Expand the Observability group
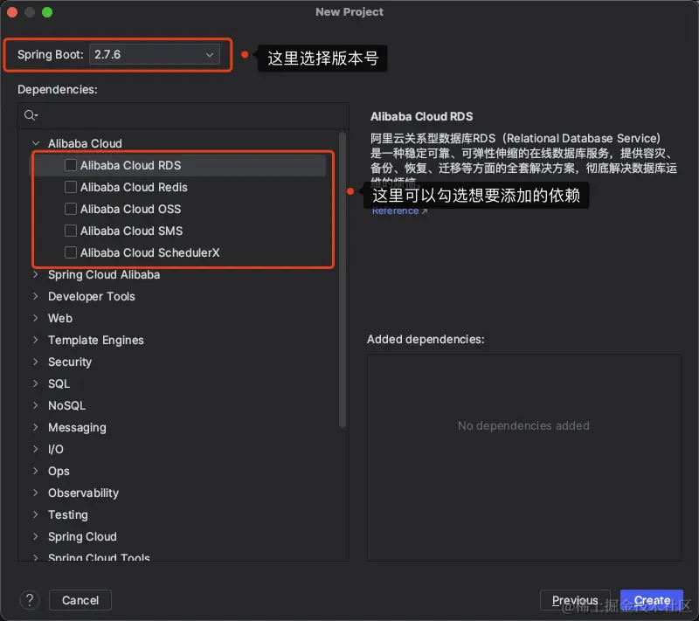 [x=36, y=493]
